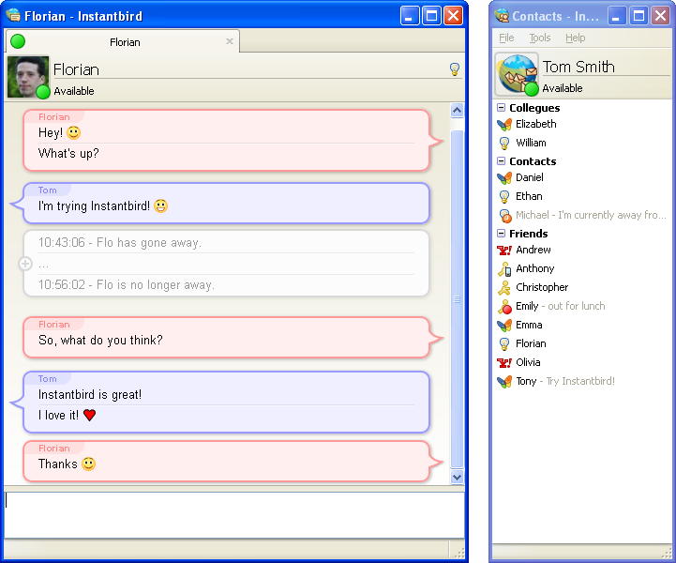Click the MSN butterfly icon beside Daniel
Viewport: 676px width, 563px height.
504,177
